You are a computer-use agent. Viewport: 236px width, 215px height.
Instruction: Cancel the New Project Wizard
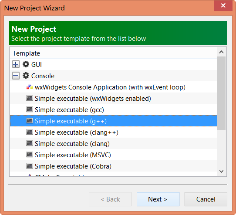pyautogui.click(x=206, y=199)
